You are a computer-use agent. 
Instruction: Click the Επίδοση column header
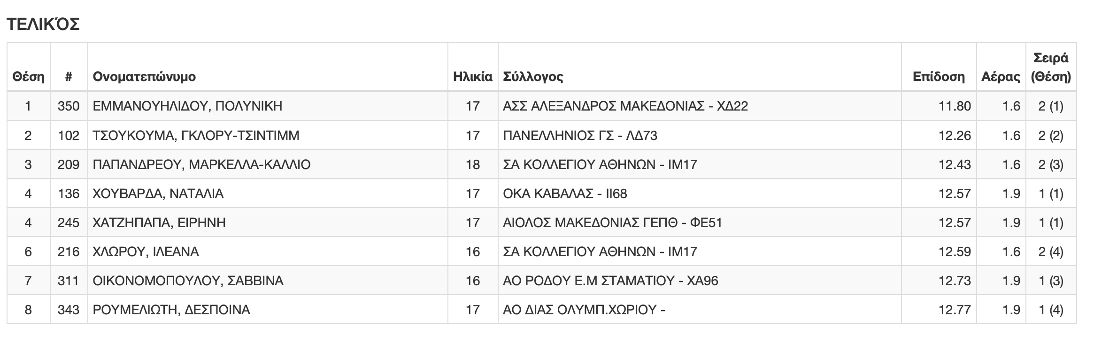[939, 76]
